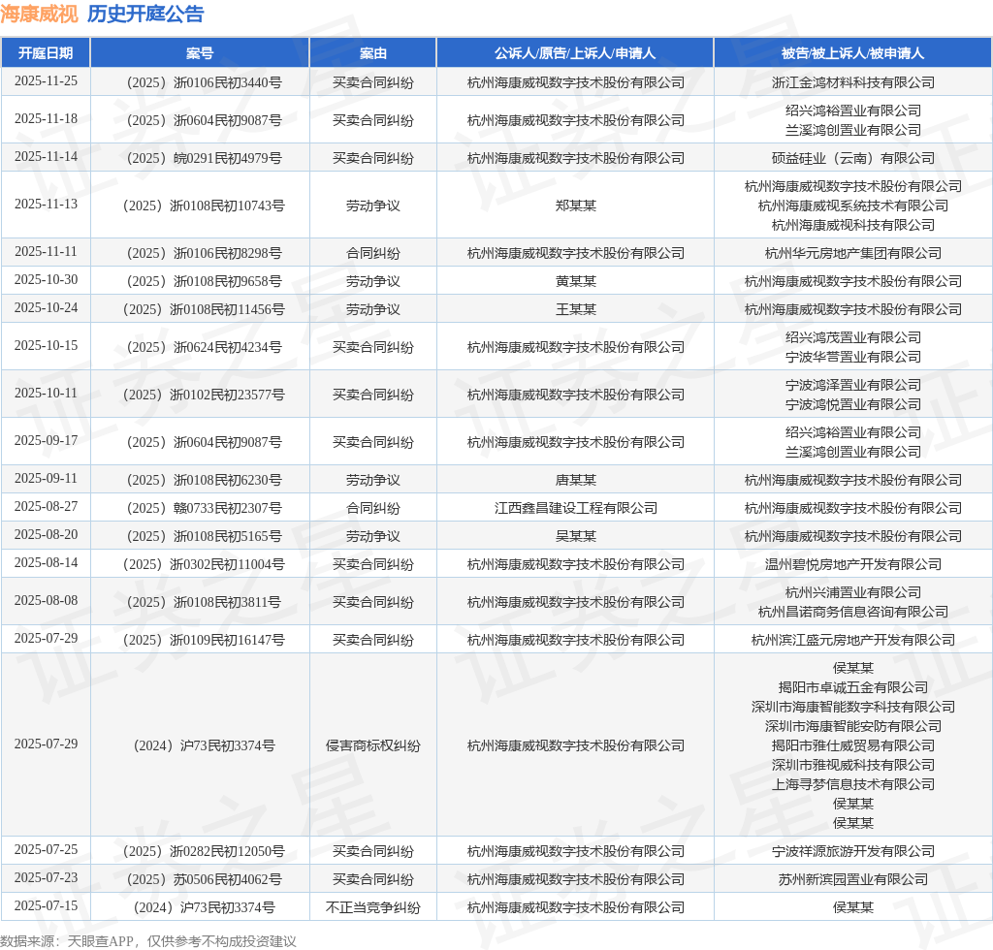Click the date cell 2025-11-18
Viewport: 993px width, 950px height.
(x=46, y=119)
